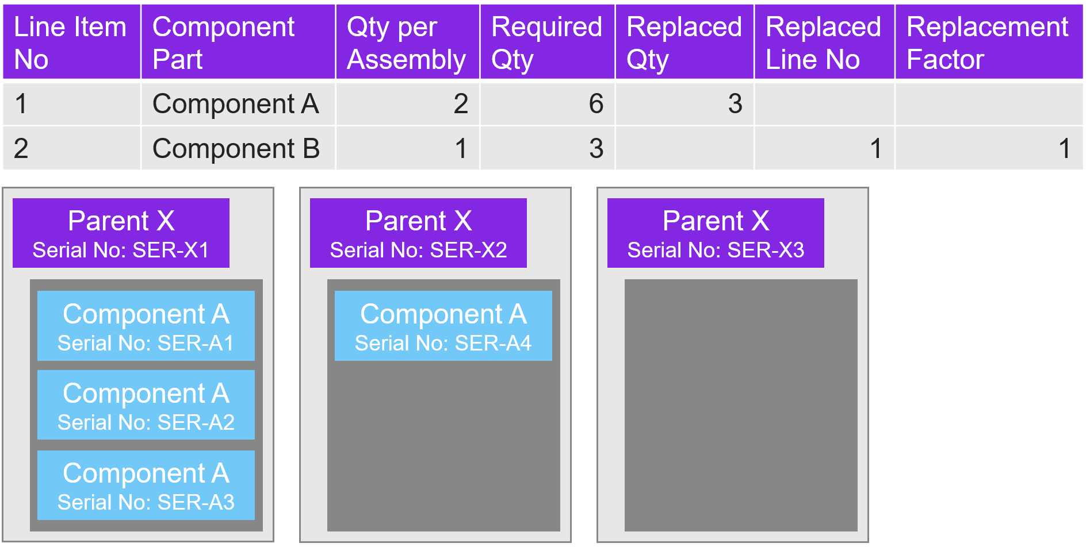Select the Required Qty column header

click(x=547, y=42)
